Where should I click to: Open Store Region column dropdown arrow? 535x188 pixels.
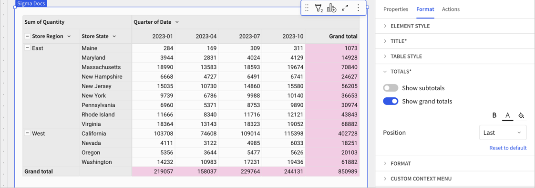click(x=69, y=36)
